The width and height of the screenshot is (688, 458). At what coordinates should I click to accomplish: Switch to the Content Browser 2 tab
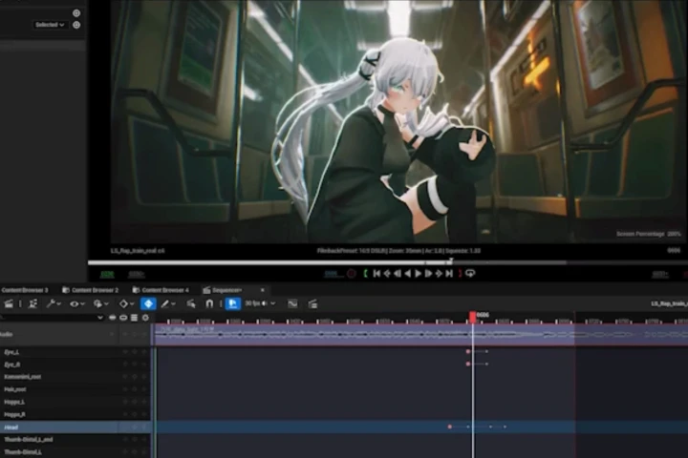90,290
